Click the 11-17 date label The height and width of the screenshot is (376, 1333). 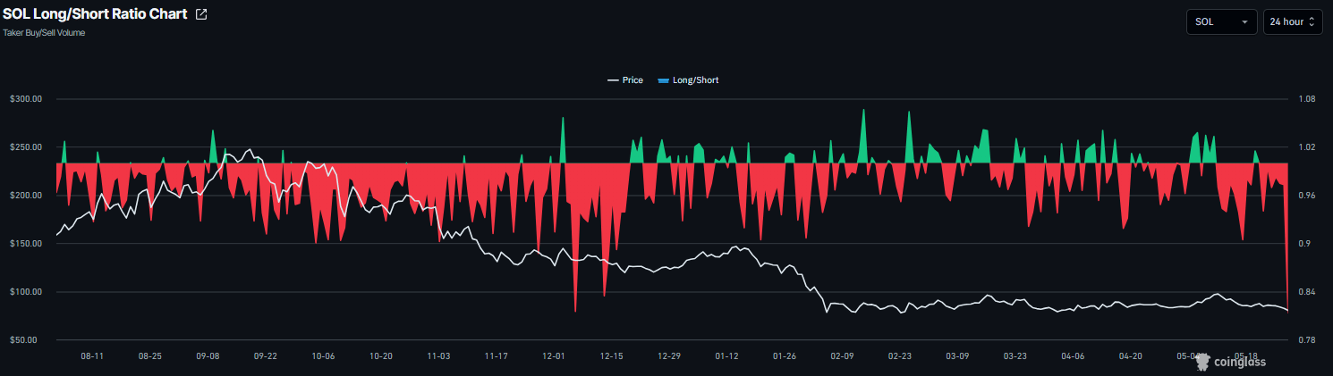click(497, 355)
